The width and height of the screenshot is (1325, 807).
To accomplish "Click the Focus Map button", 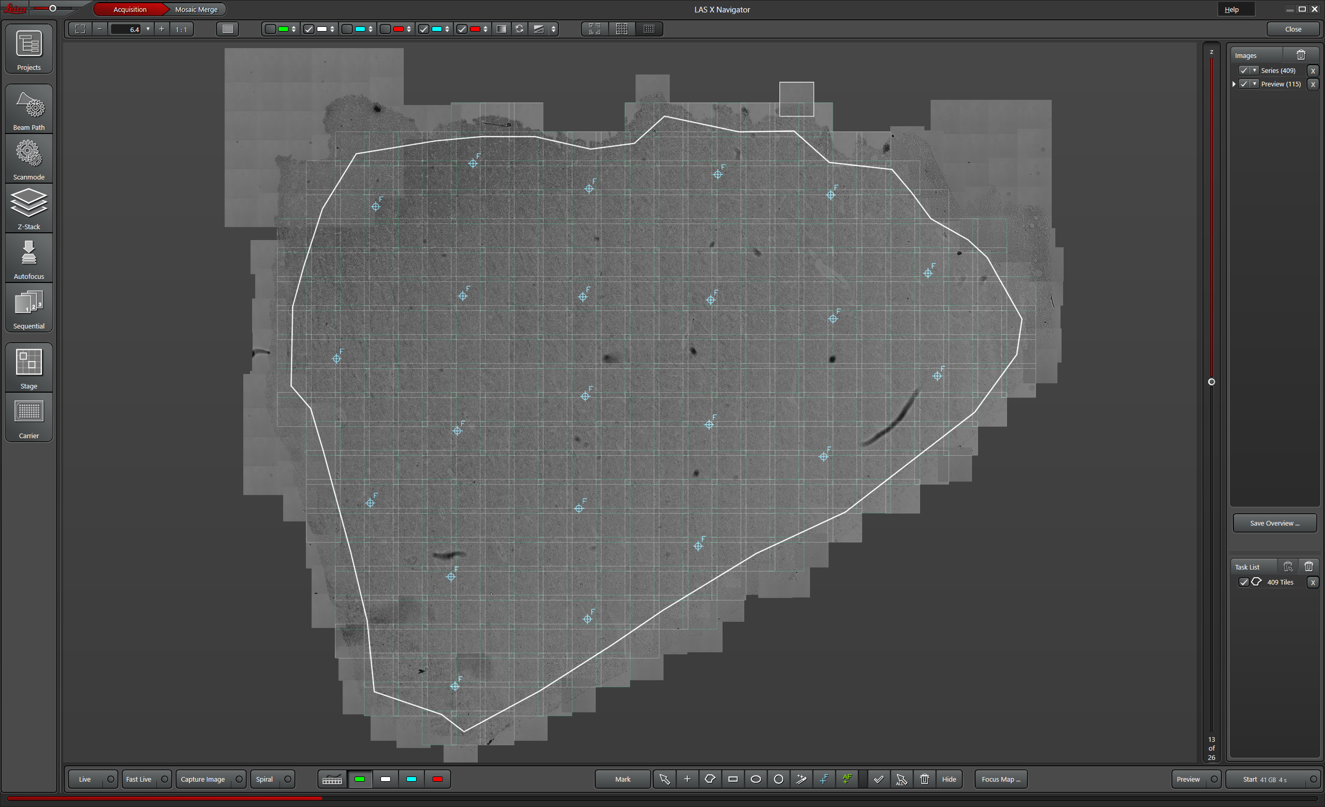I will click(1001, 779).
